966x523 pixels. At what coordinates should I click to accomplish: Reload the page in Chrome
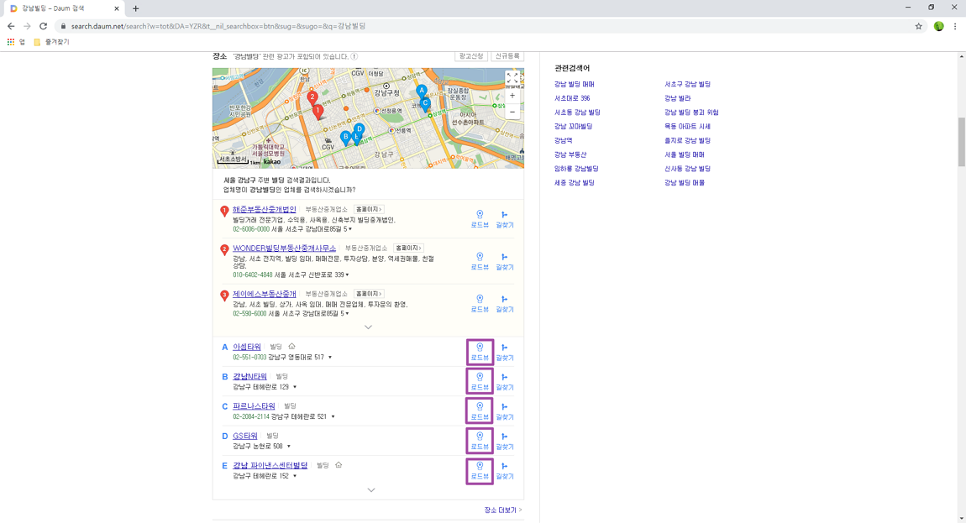(43, 26)
